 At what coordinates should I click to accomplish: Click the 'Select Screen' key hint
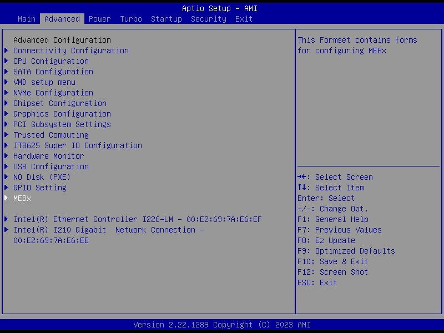[335, 177]
